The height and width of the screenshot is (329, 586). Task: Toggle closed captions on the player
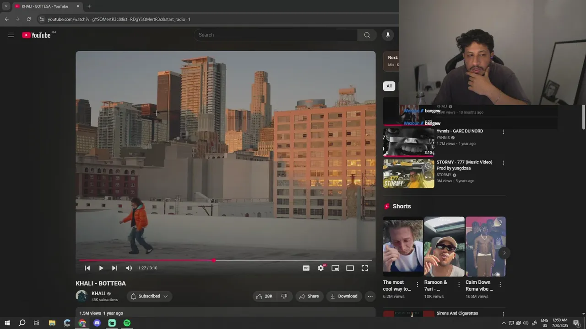(x=306, y=268)
